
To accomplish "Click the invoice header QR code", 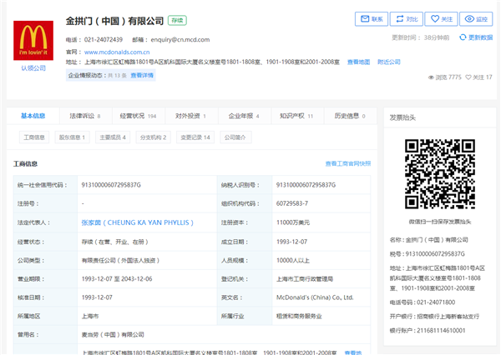I will [x=440, y=174].
